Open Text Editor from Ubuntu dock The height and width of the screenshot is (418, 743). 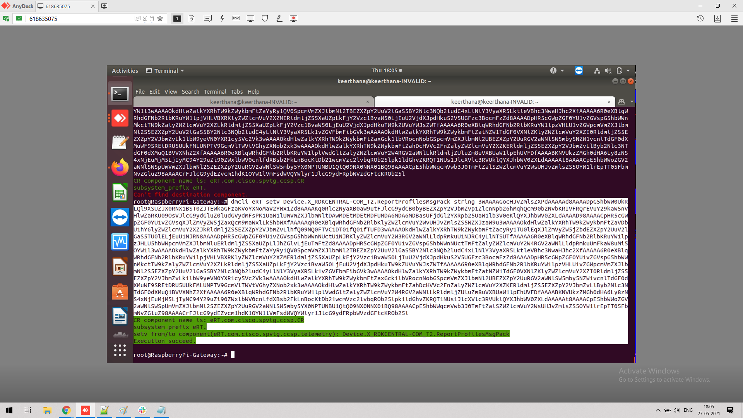click(x=120, y=143)
